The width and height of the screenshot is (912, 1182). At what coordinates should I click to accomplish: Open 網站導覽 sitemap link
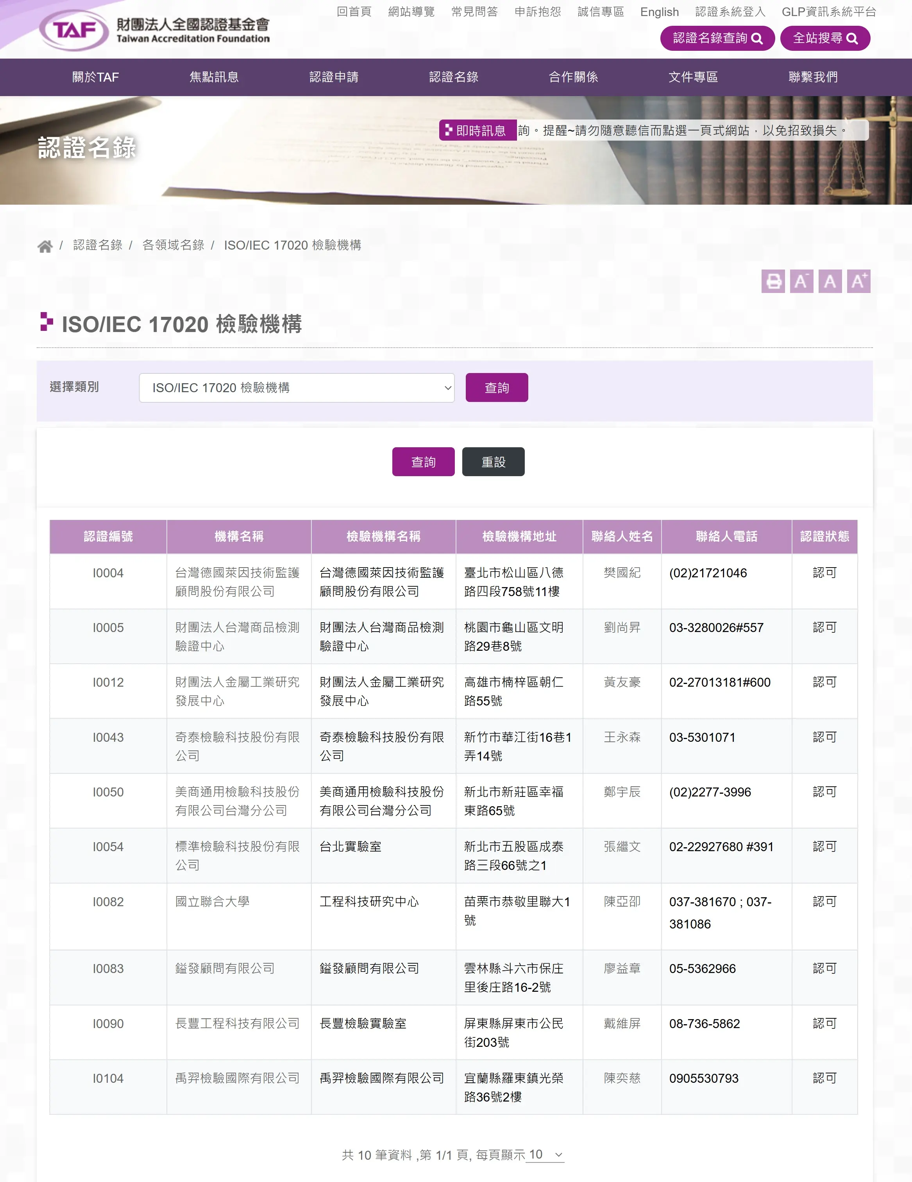(411, 12)
